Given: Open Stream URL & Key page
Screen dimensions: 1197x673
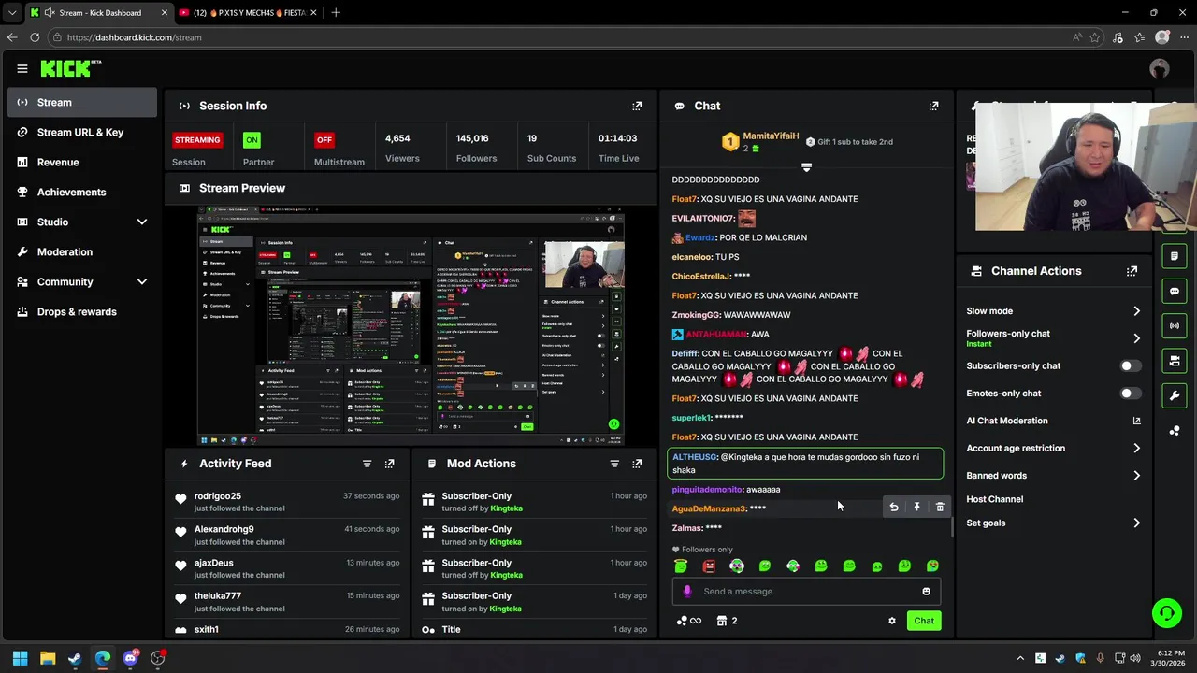Looking at the screenshot, I should click(x=81, y=132).
